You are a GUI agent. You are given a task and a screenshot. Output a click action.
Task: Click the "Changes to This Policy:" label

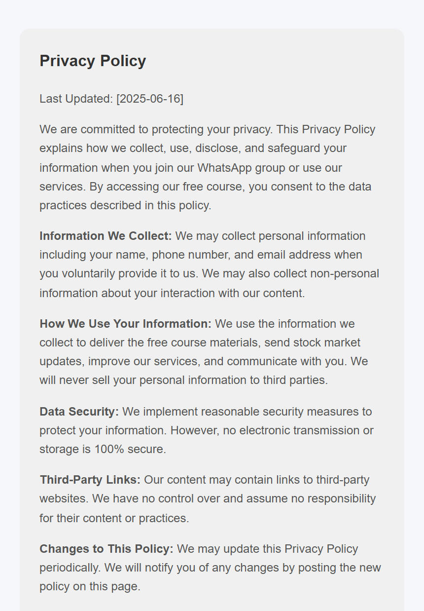coord(106,549)
